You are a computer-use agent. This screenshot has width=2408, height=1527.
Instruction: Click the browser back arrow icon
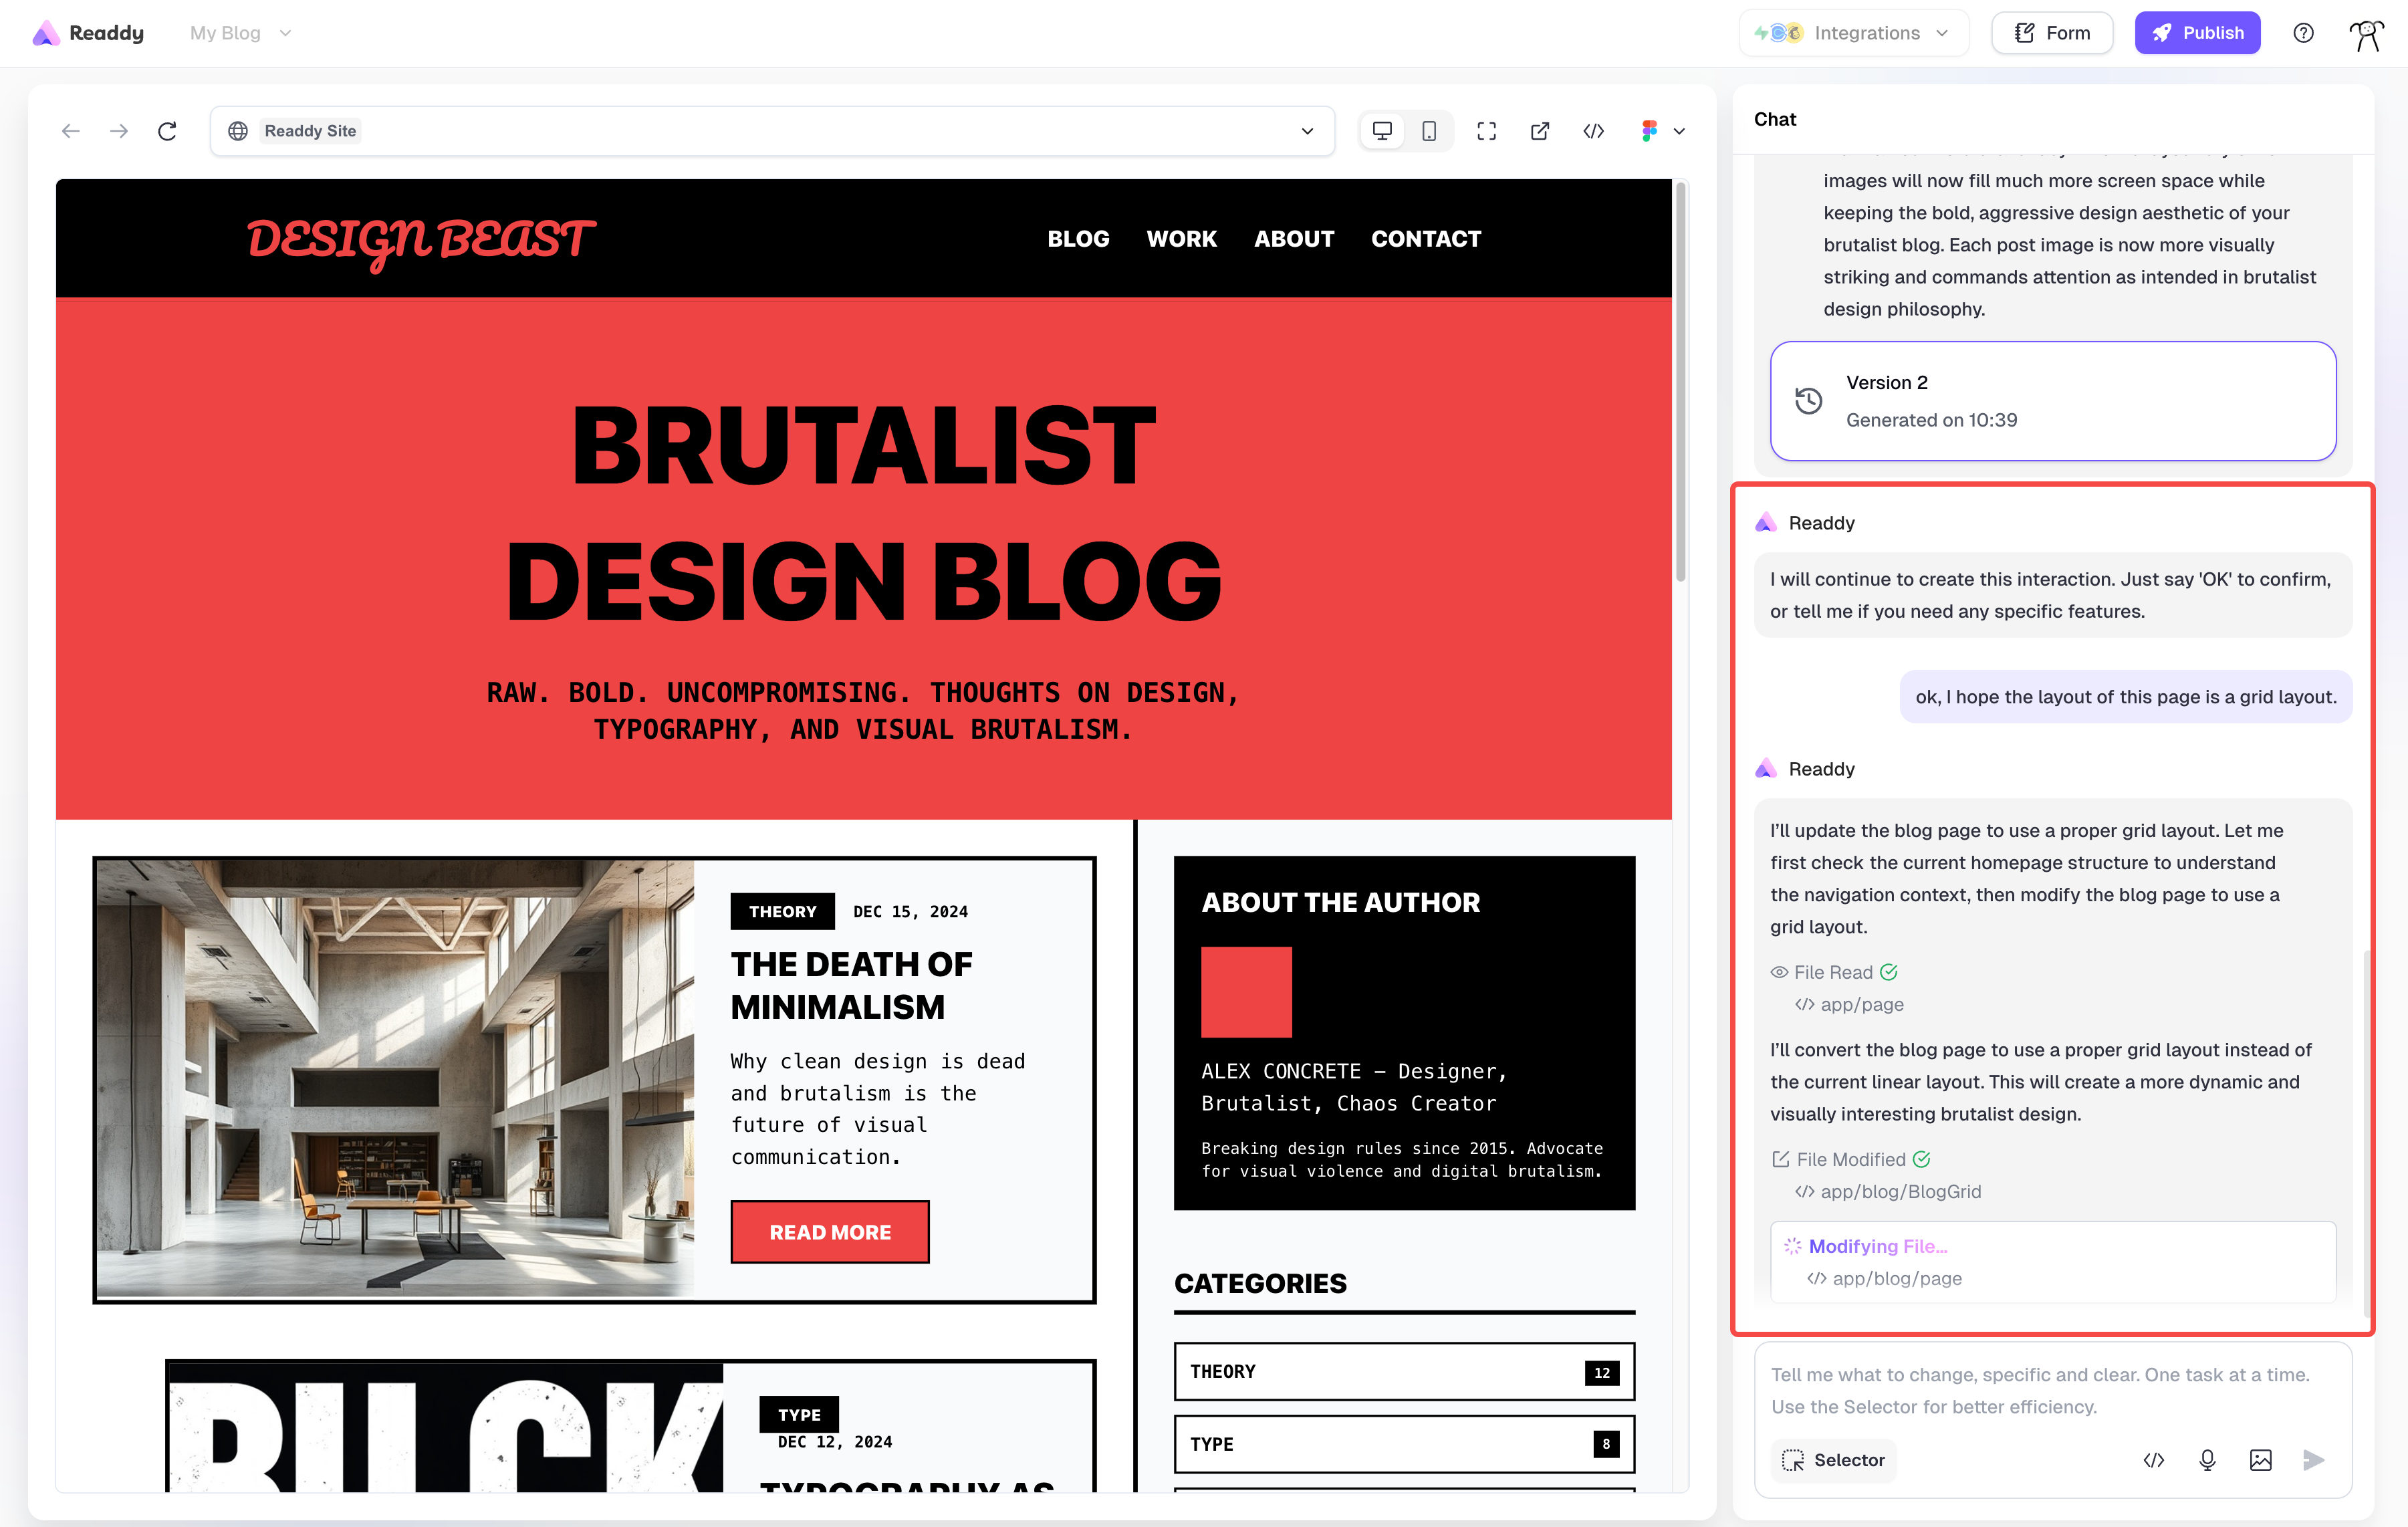(70, 131)
